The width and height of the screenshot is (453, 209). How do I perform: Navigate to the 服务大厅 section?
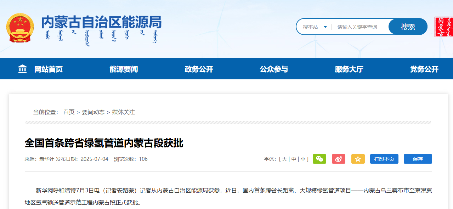(x=349, y=69)
